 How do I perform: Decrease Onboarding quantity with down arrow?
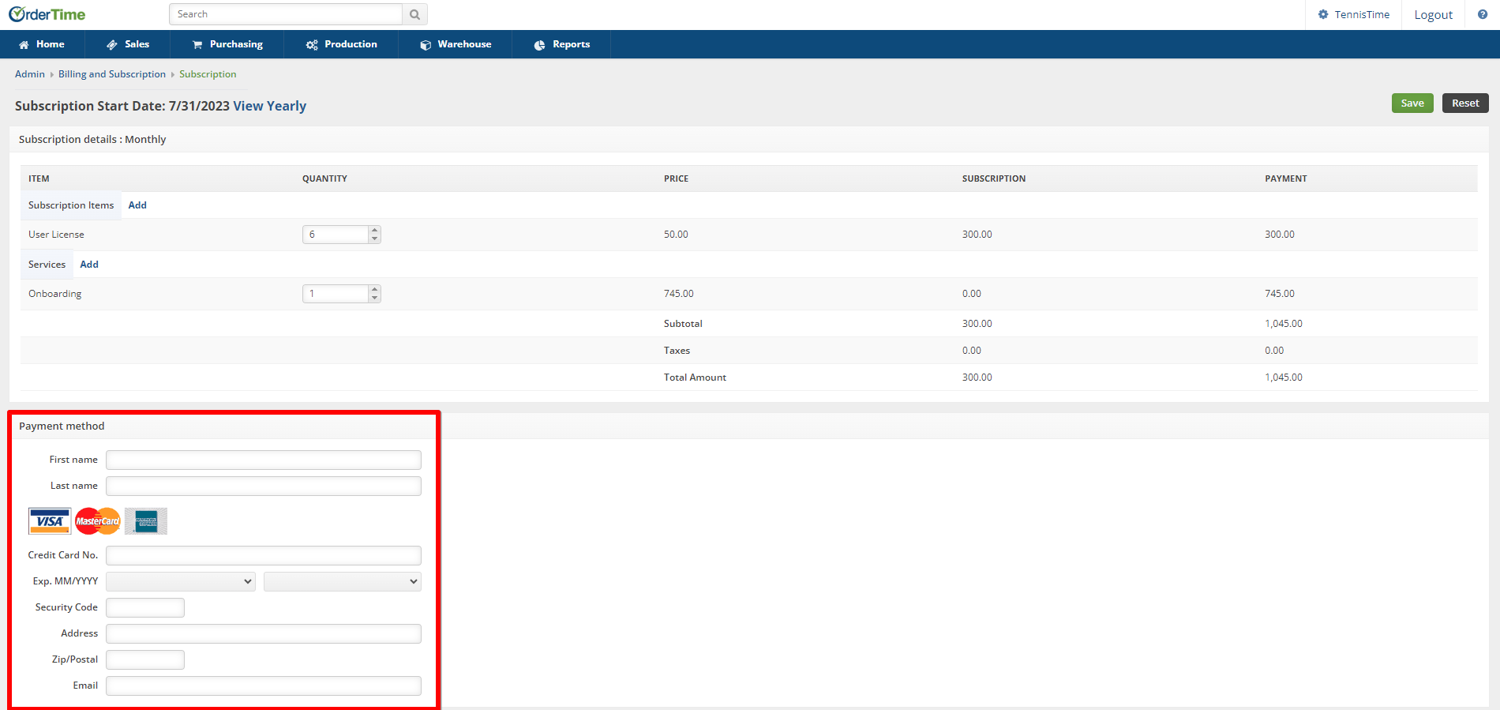tap(374, 298)
